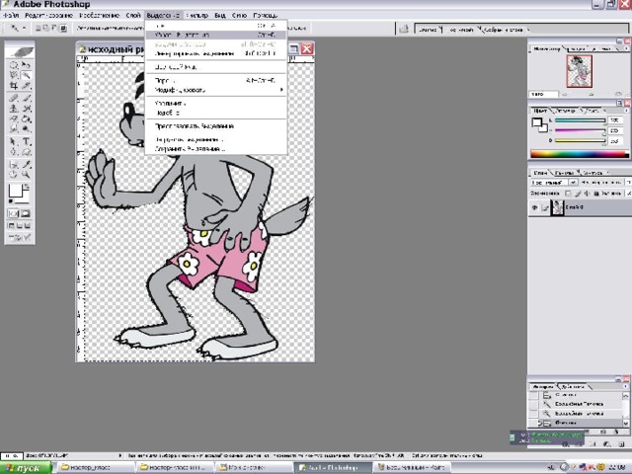Enable lock image pixels brush option
This screenshot has width=632, height=474.
tap(578, 194)
